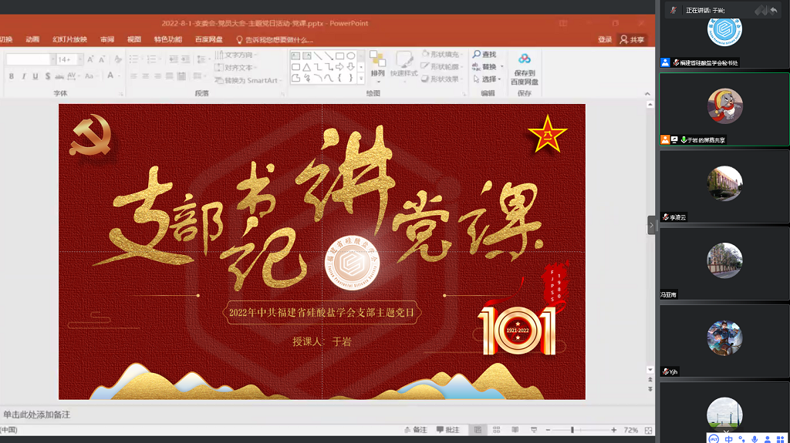This screenshot has width=790, height=443.
Task: Open the 特色功能 tab
Action: click(167, 39)
